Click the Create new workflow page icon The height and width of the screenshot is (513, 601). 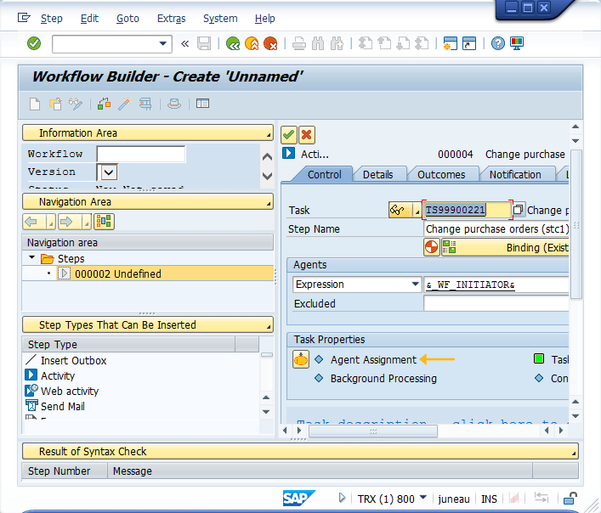[35, 104]
